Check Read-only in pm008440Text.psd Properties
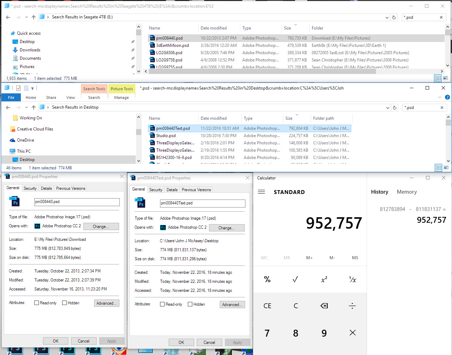Image resolution: width=452 pixels, height=355 pixels. click(162, 304)
